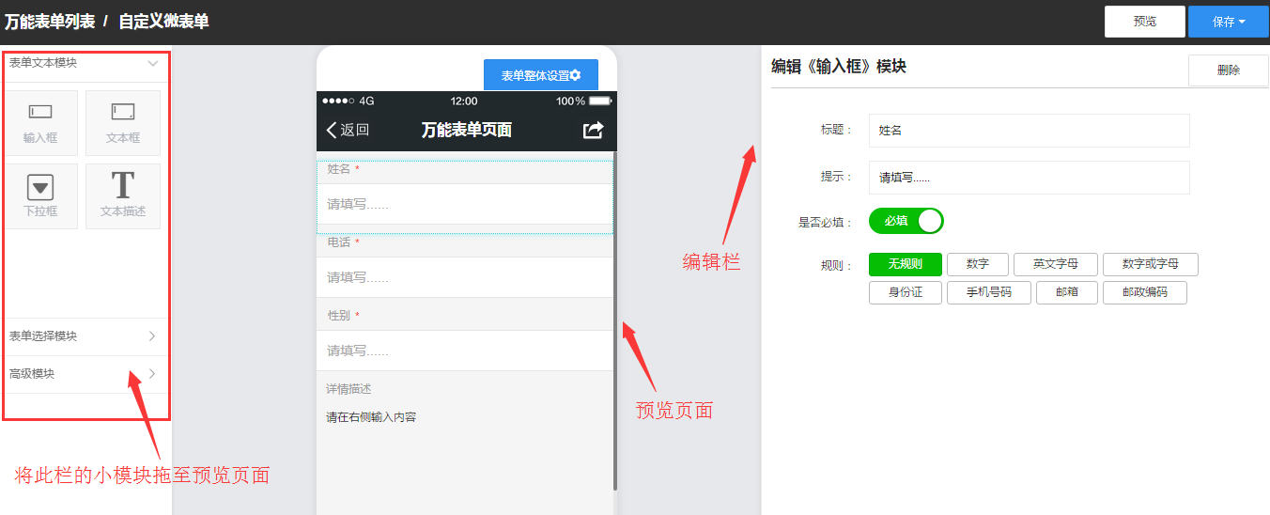1270x515 pixels.
Task: Select the 文本框 text area module icon
Action: tap(123, 122)
